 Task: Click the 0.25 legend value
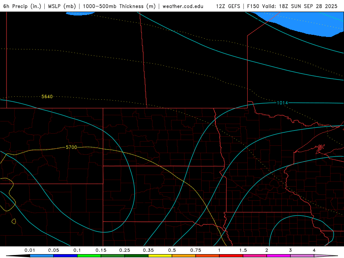(125, 250)
